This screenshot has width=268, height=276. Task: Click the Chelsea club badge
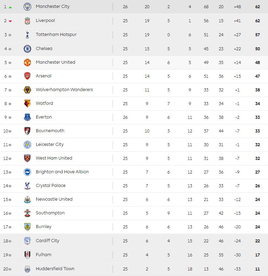click(x=27, y=49)
